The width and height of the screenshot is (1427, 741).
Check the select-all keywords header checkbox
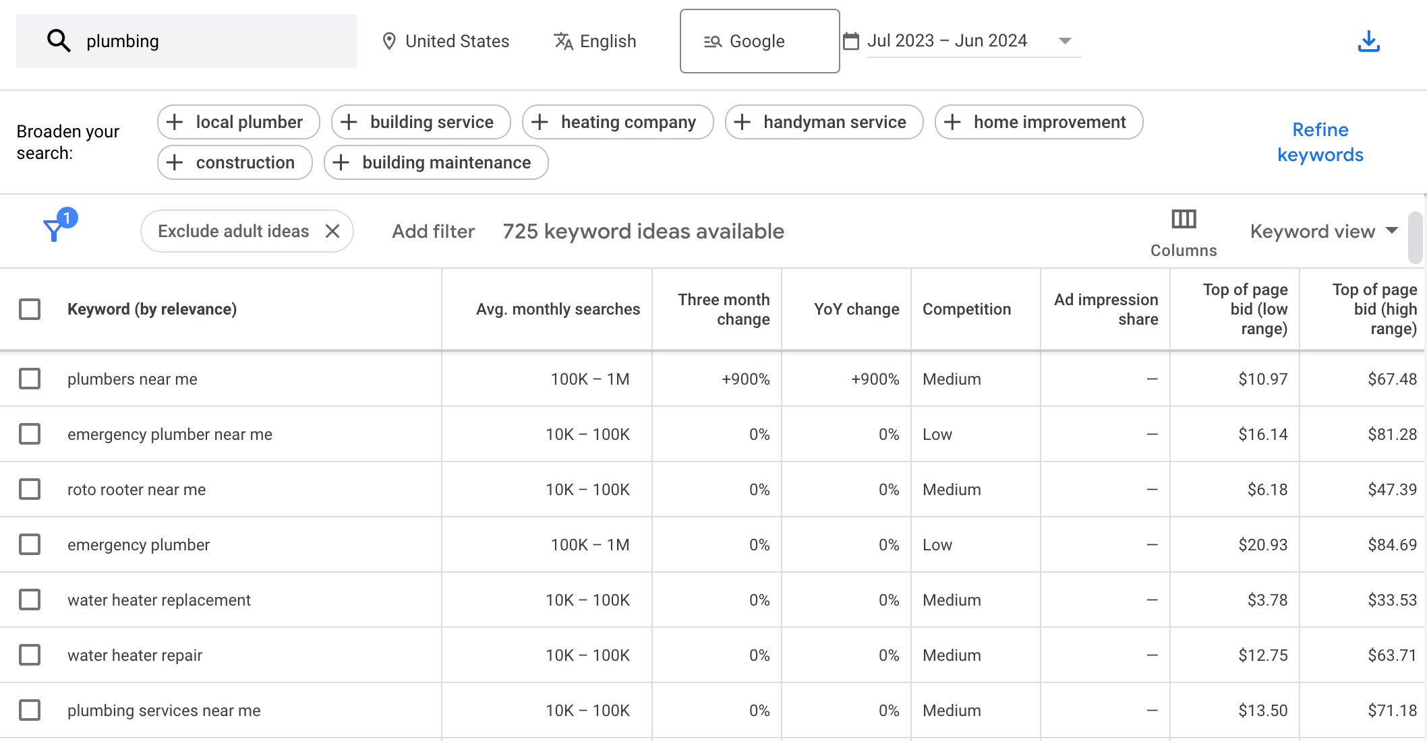(x=30, y=309)
